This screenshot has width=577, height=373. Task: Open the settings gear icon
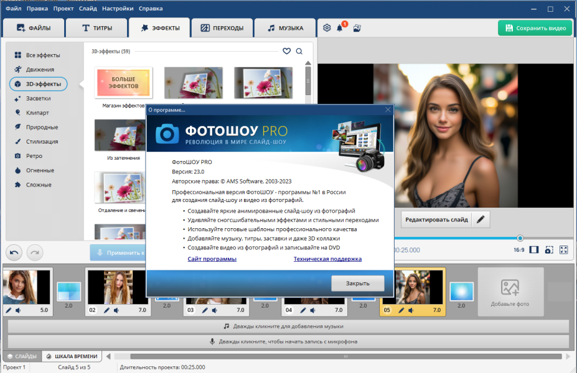(x=327, y=28)
